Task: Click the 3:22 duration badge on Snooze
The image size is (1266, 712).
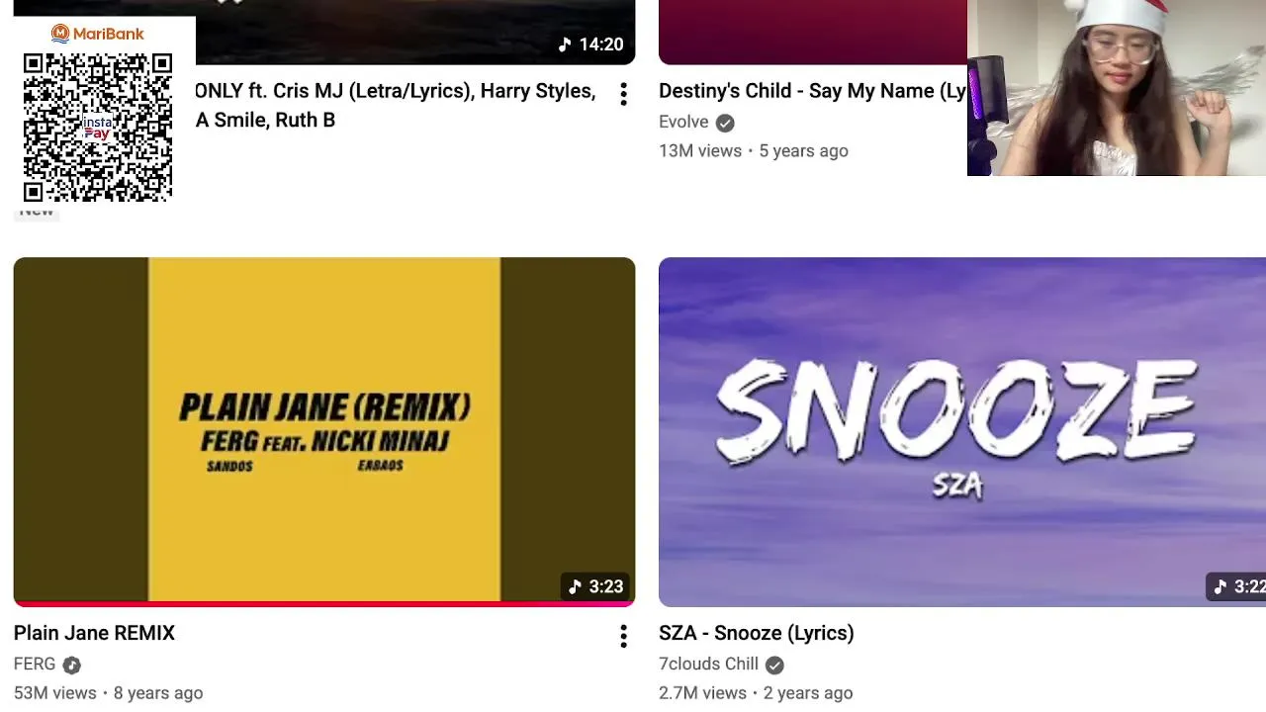Action: coord(1237,586)
